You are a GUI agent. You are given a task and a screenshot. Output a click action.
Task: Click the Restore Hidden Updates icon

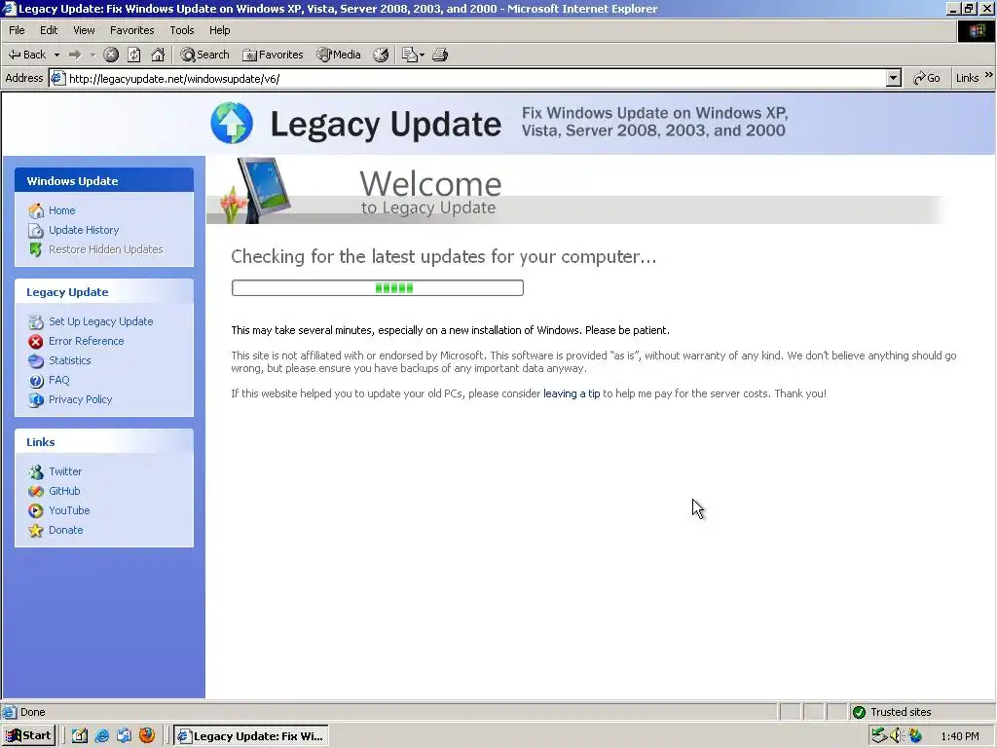coord(36,250)
